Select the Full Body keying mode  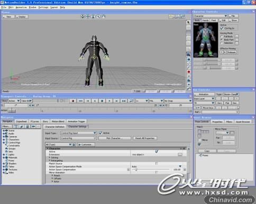pyautogui.click(x=222, y=36)
